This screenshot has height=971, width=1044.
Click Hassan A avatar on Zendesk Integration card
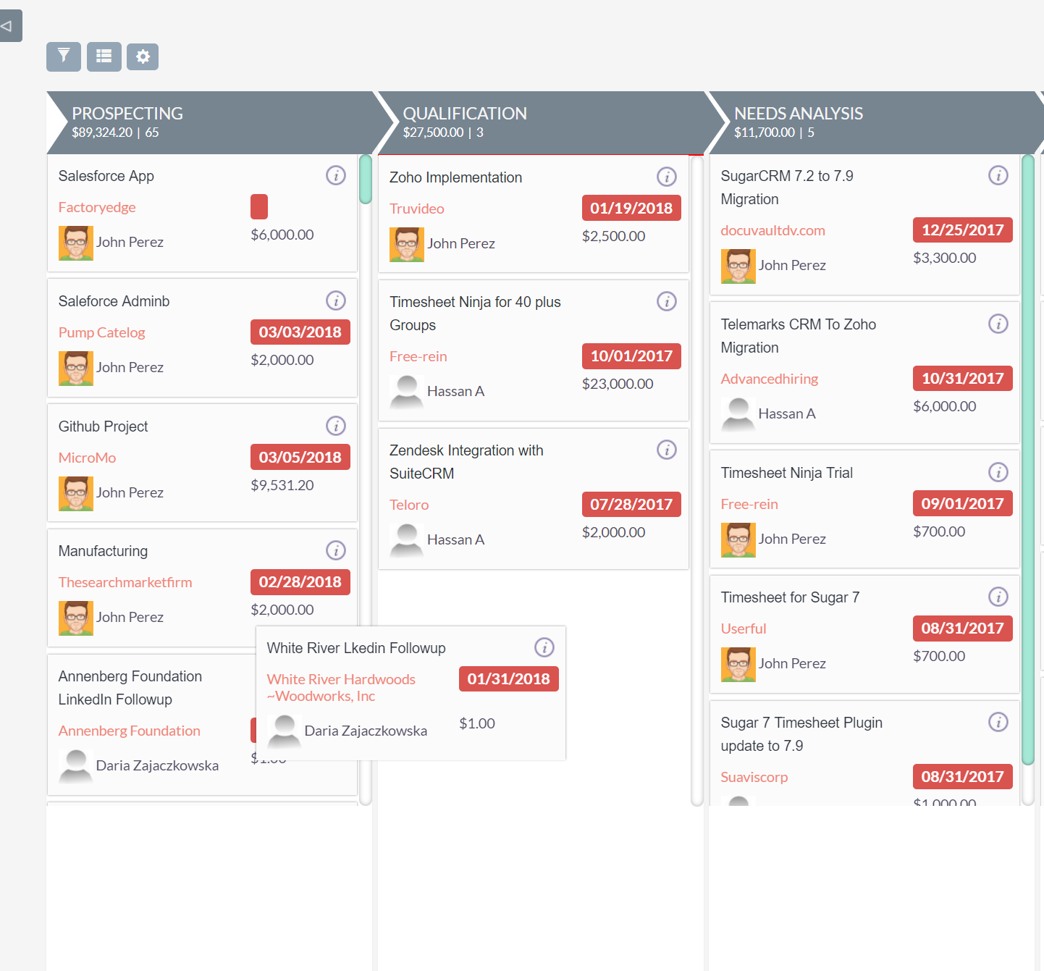tap(407, 540)
